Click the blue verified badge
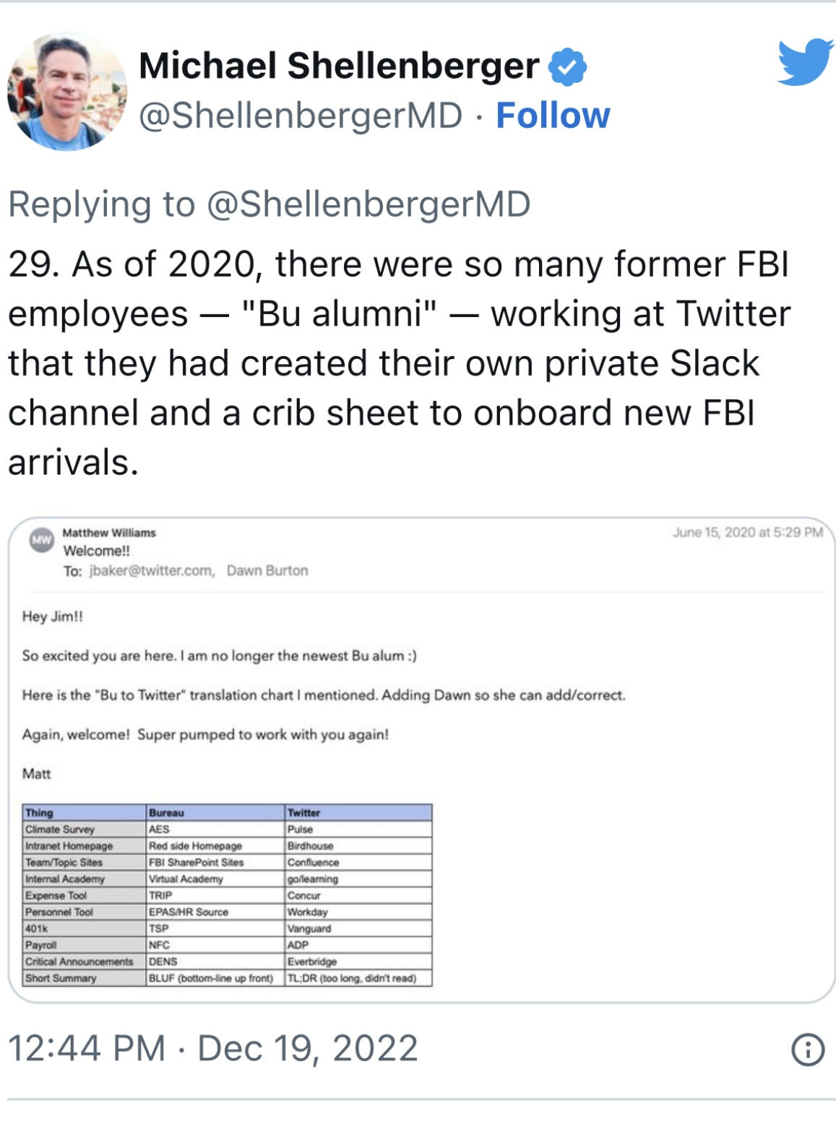This screenshot has height=1121, width=836. [567, 67]
